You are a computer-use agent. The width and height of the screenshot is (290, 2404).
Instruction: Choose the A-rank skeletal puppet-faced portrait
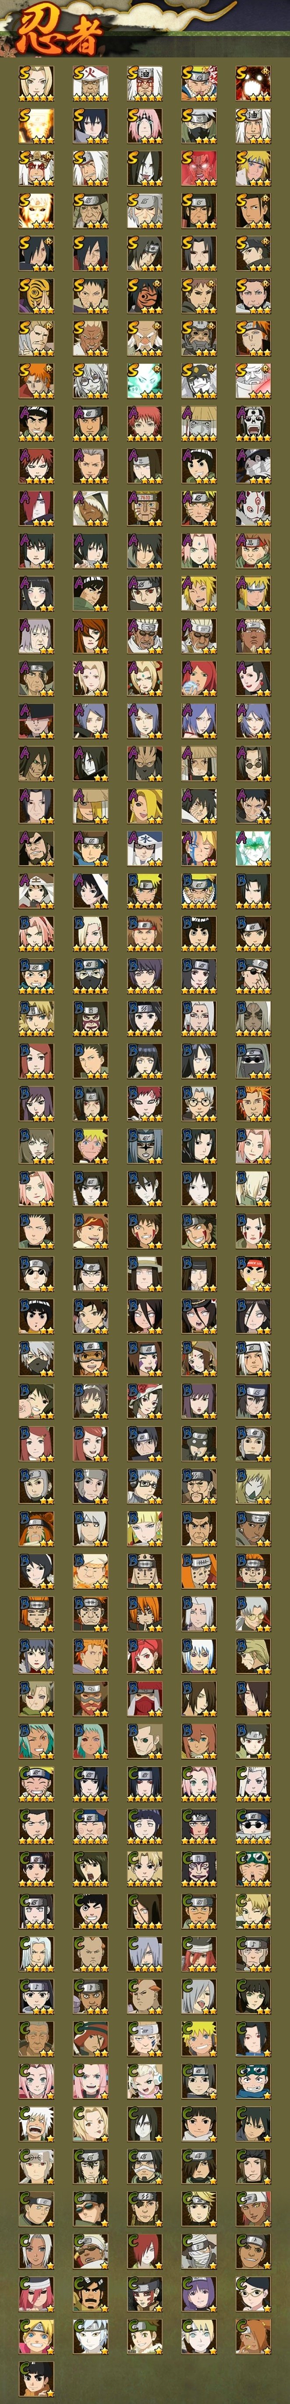(253, 424)
